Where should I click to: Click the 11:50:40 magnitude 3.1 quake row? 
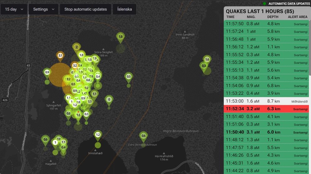tap(266, 132)
